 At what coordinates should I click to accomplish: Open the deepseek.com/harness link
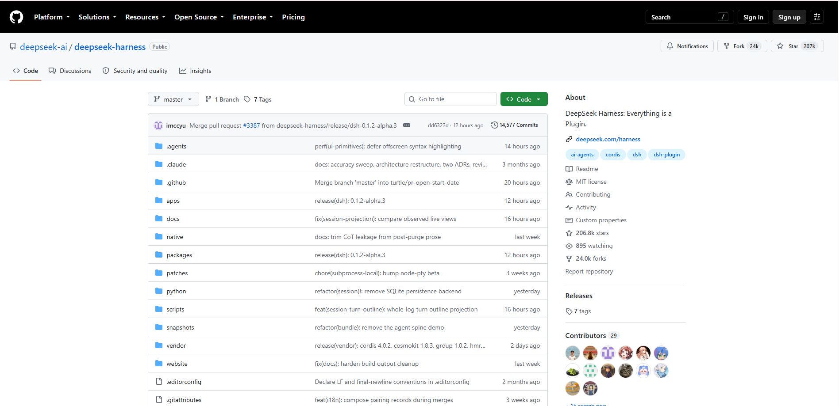(608, 140)
